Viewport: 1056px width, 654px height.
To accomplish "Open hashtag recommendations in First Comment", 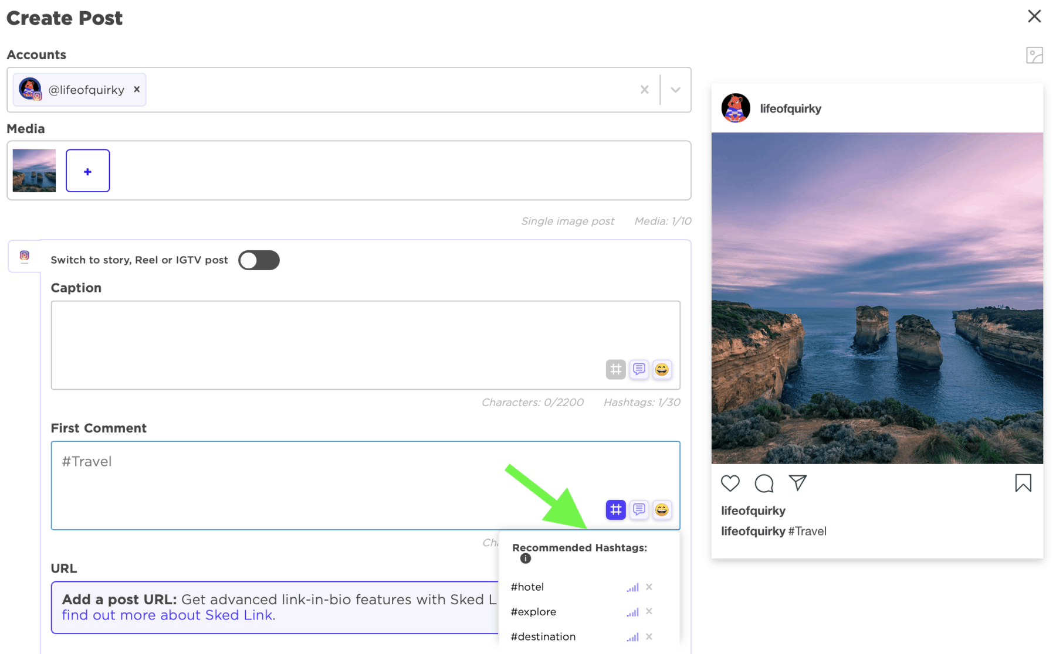I will 615,510.
